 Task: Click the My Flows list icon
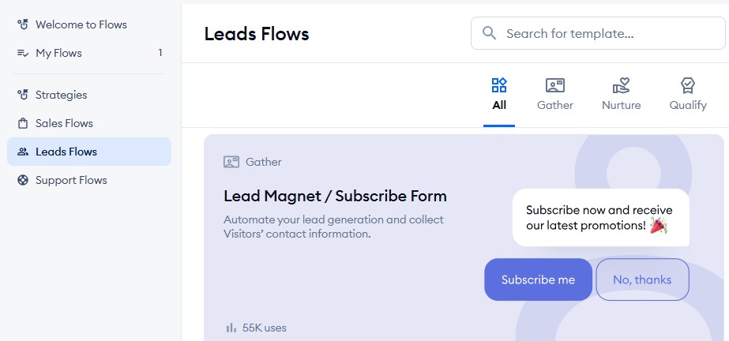point(23,53)
